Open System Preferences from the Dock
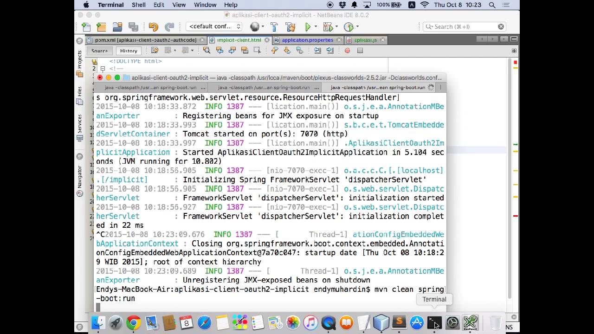The width and height of the screenshot is (594, 334). [x=452, y=322]
